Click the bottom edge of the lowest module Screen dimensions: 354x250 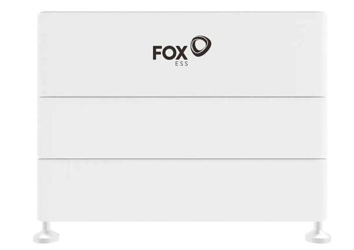tap(183, 220)
